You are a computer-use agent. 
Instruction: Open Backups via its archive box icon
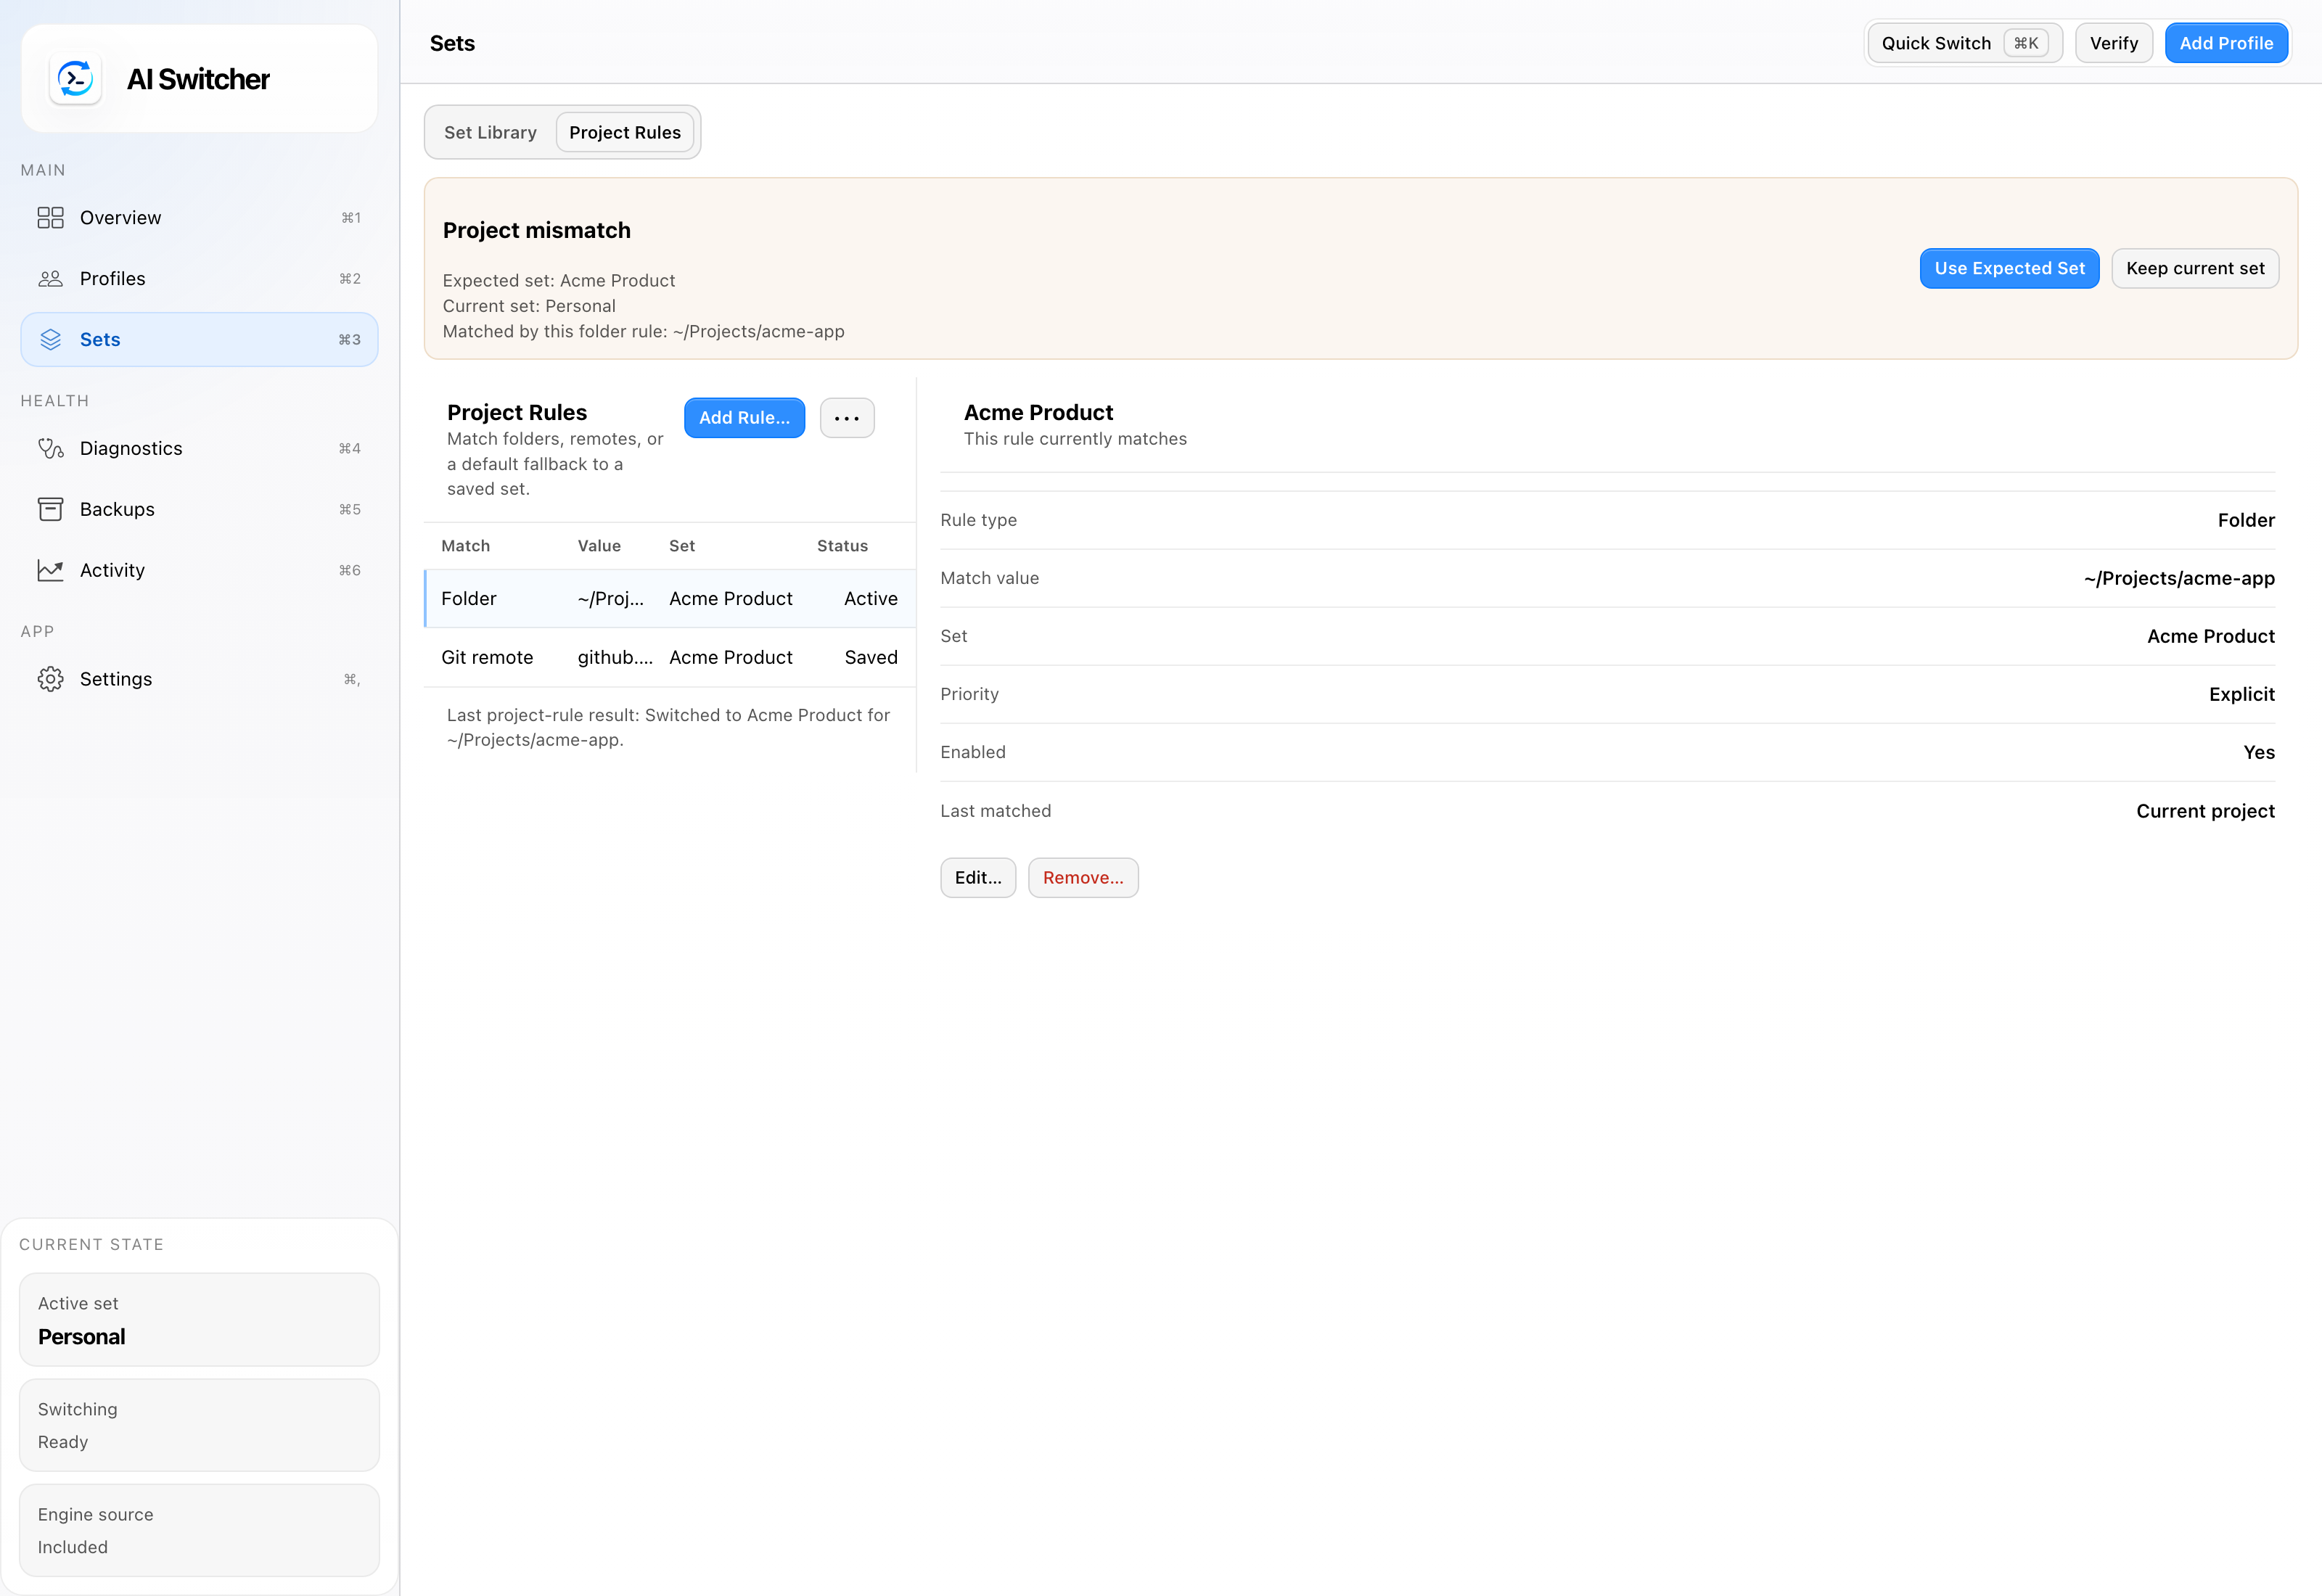pyautogui.click(x=50, y=510)
